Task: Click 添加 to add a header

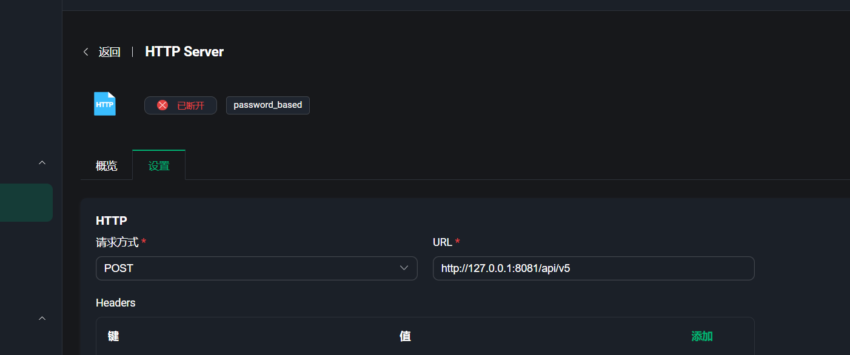Action: [x=702, y=336]
